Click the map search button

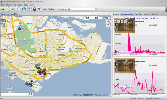tap(31, 94)
